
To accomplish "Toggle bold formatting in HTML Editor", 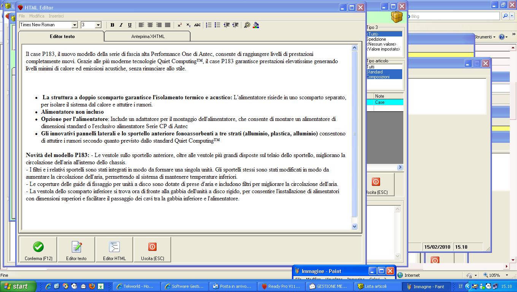I will (112, 25).
